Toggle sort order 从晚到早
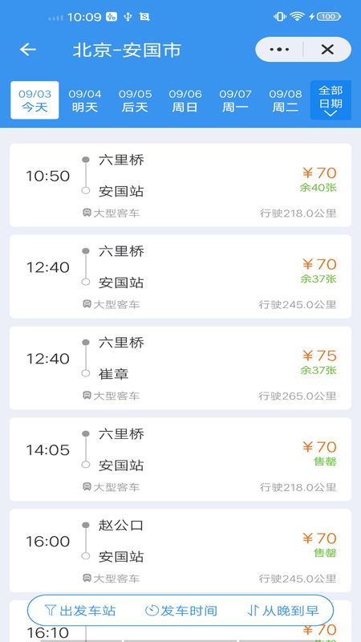 283,611
